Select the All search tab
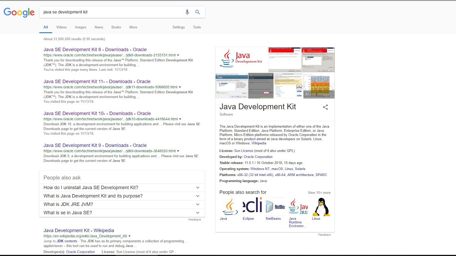Image resolution: width=456 pixels, height=256 pixels. point(46,27)
